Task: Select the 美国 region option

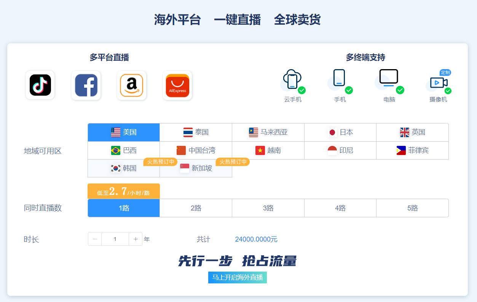Action: 124,132
